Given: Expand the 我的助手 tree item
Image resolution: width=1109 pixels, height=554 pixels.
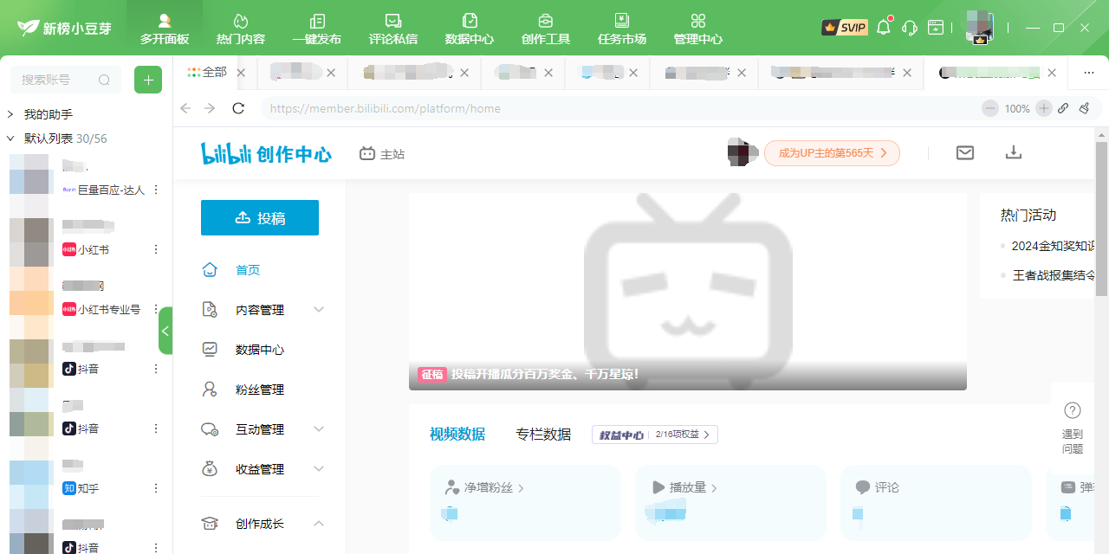Looking at the screenshot, I should 10,114.
